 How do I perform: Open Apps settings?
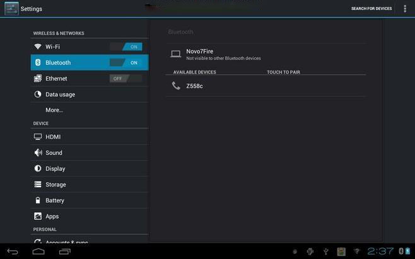[90, 216]
